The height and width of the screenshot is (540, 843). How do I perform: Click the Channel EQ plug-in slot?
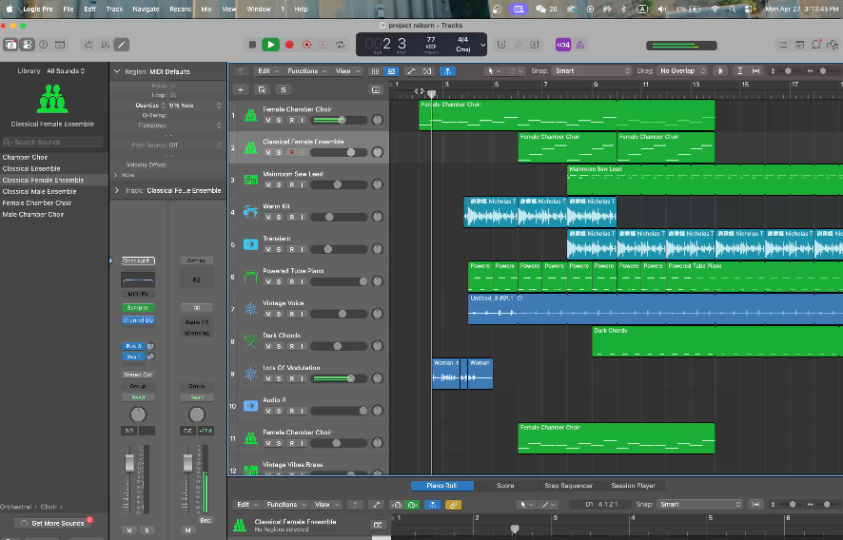pyautogui.click(x=138, y=320)
